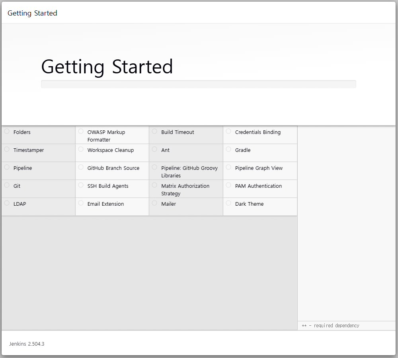
Task: Select the Pipeline: GitHub Groovy Libraries name
Action: pyautogui.click(x=189, y=172)
